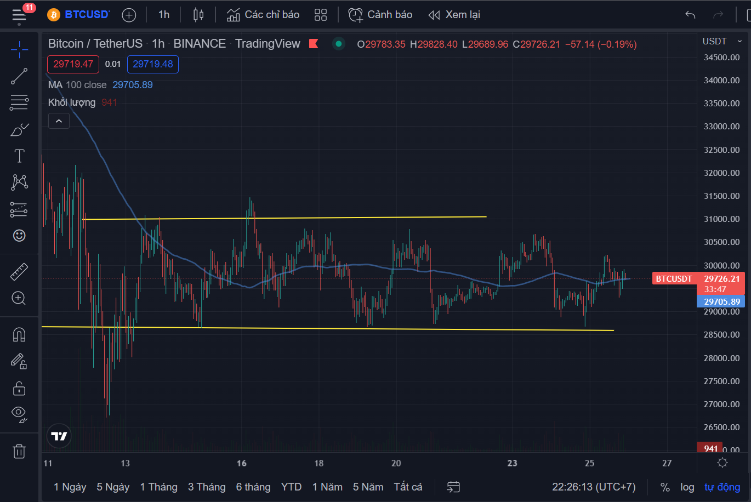Click the TradingView logo on chart
The image size is (751, 502).
pos(59,436)
